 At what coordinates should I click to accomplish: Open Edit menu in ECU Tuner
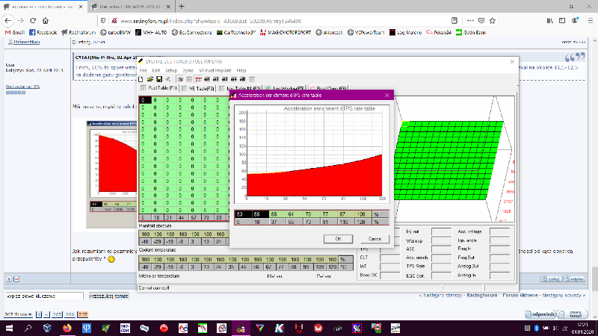pyautogui.click(x=156, y=70)
